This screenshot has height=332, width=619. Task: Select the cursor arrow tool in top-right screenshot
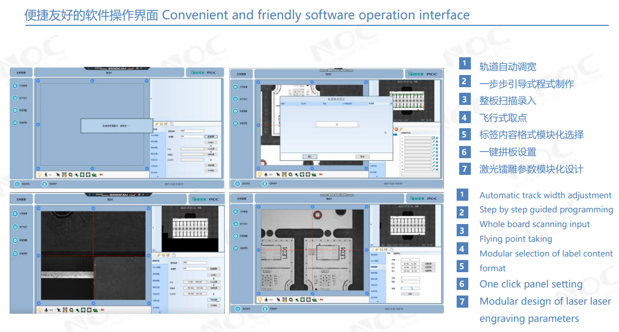278,174
